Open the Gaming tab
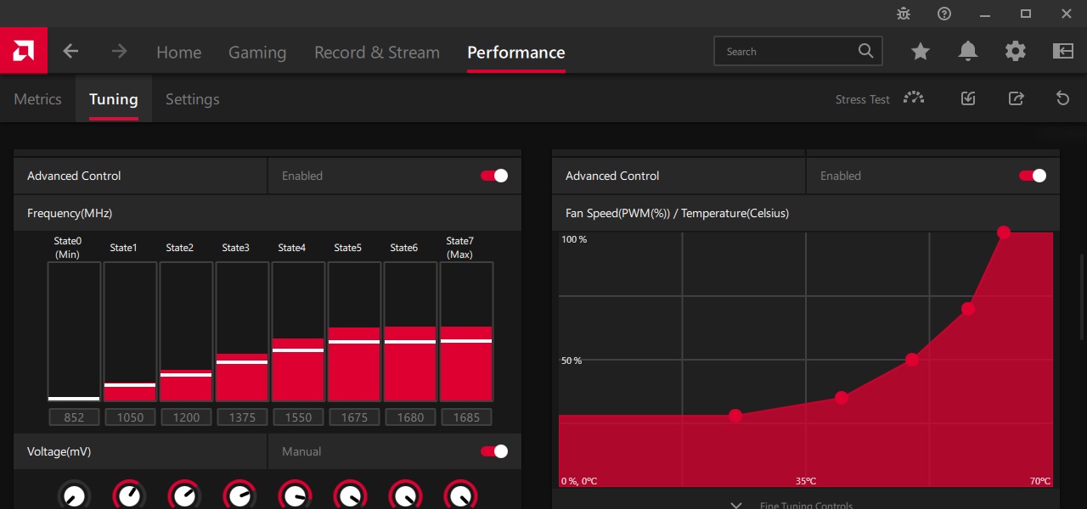This screenshot has height=509, width=1087. (257, 53)
